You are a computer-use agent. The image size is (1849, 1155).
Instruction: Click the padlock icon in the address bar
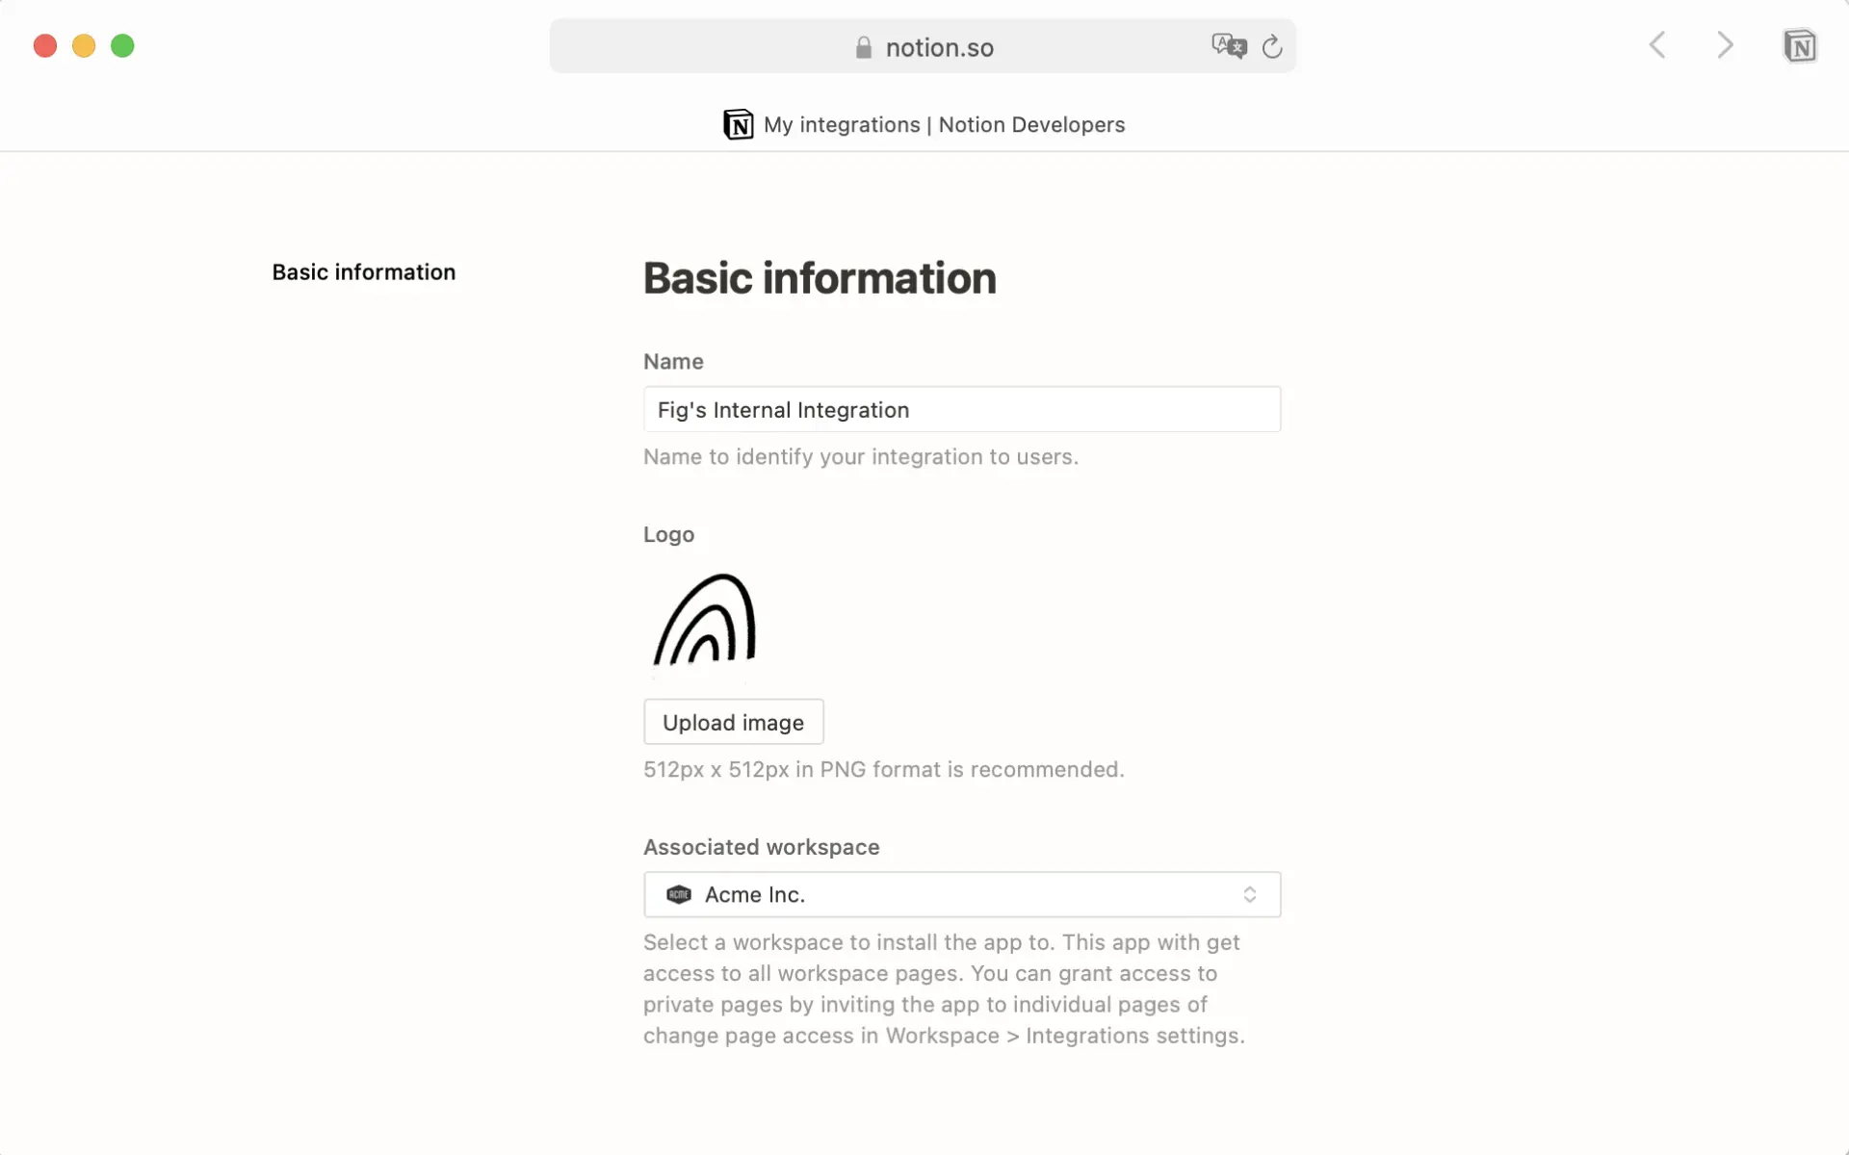tap(863, 46)
